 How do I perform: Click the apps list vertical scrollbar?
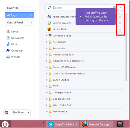point(126,47)
